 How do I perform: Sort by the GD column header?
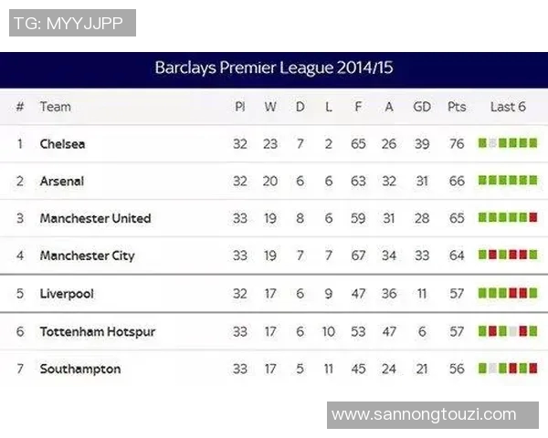[422, 107]
